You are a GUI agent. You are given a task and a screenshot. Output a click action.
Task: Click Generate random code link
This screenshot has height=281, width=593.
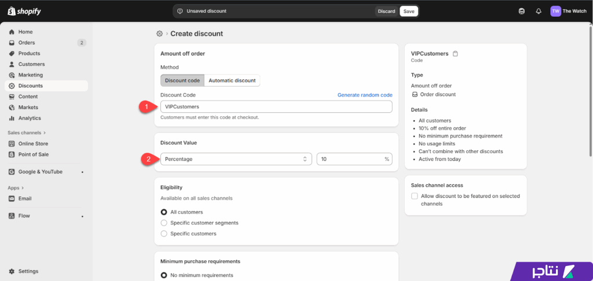pyautogui.click(x=365, y=95)
